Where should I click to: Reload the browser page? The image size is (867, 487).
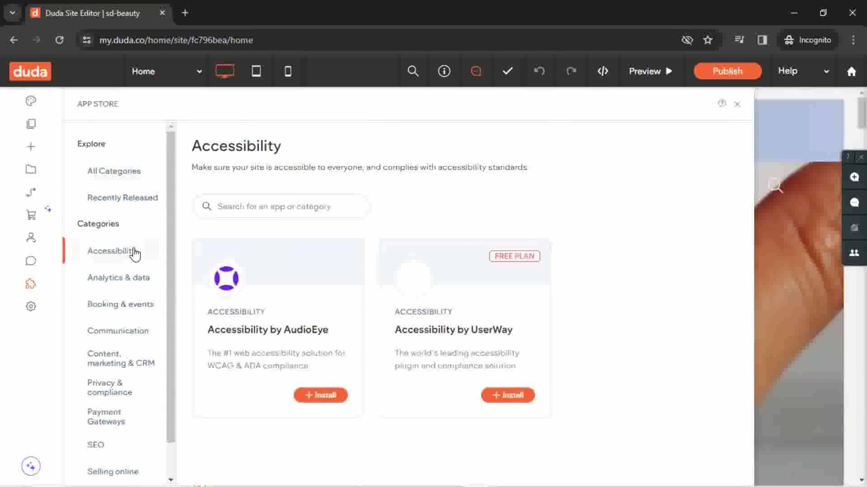coord(59,40)
